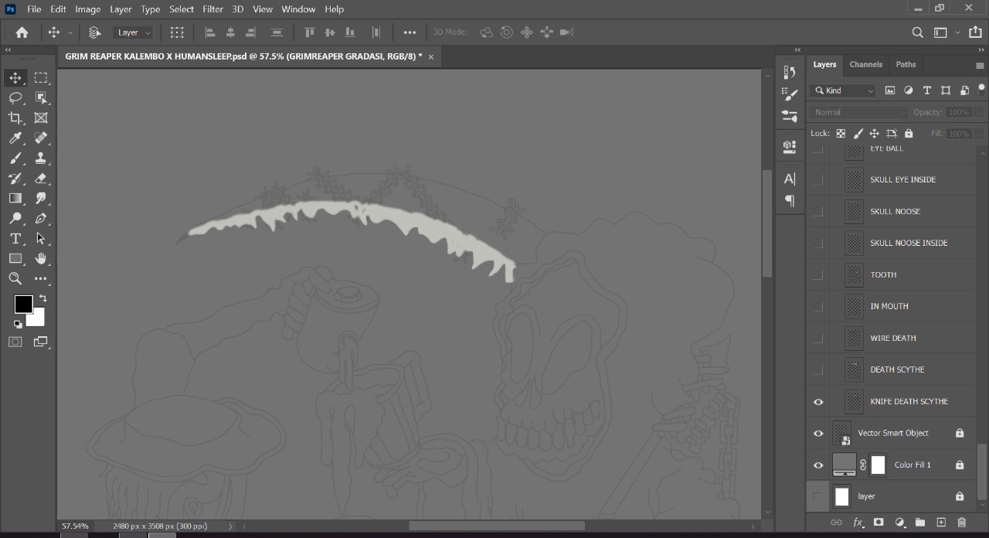Select the Brush tool
Screen dimensions: 989x538
click(x=15, y=158)
